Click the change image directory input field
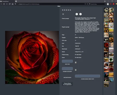 pyautogui.click(x=87, y=76)
